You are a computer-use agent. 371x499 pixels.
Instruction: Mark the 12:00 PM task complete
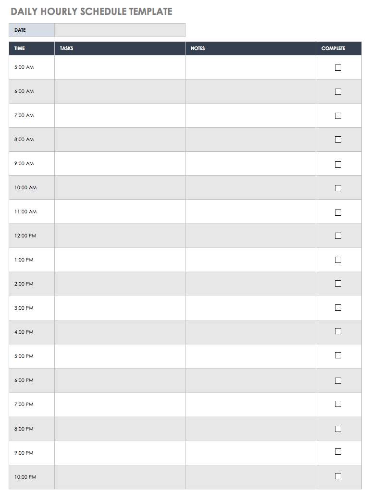pos(338,236)
